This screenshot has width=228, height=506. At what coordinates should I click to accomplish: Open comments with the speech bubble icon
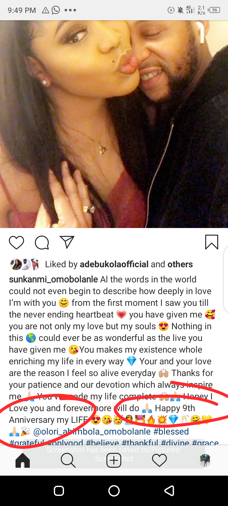pos(42,243)
